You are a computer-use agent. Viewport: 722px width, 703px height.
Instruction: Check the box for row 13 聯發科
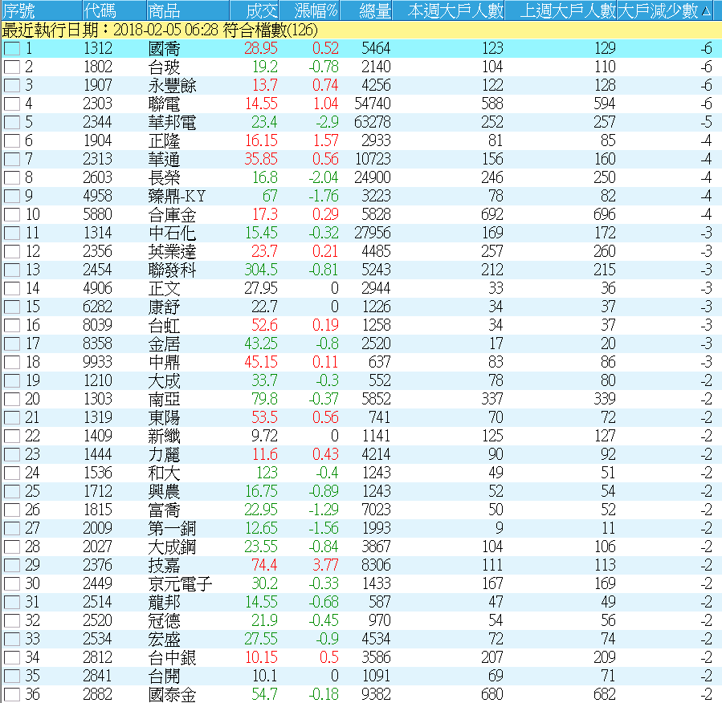click(x=12, y=270)
